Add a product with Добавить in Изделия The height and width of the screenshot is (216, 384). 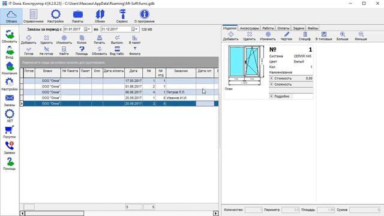230,36
